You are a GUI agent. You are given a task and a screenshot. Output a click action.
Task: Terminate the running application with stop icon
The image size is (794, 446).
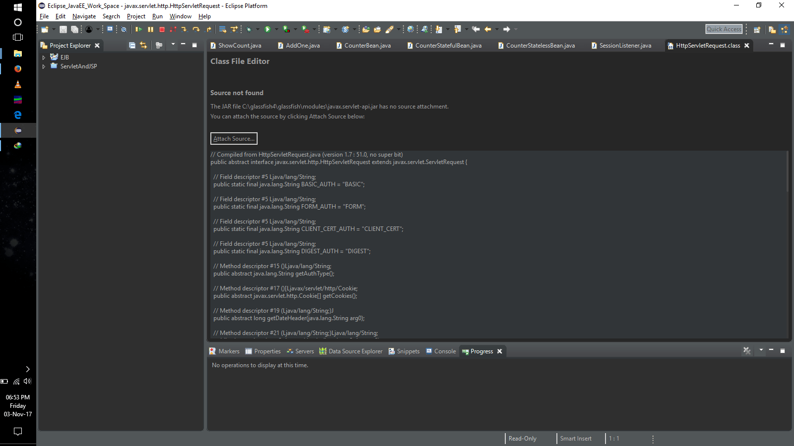pyautogui.click(x=161, y=29)
